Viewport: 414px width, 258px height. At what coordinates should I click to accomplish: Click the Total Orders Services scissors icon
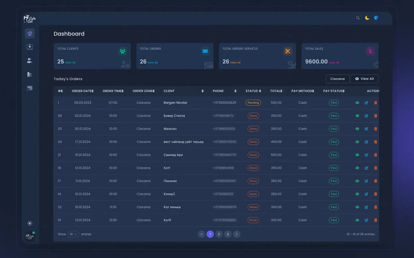point(288,51)
